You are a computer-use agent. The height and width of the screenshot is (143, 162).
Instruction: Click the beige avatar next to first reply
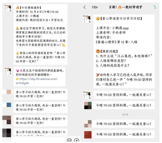[9, 92]
